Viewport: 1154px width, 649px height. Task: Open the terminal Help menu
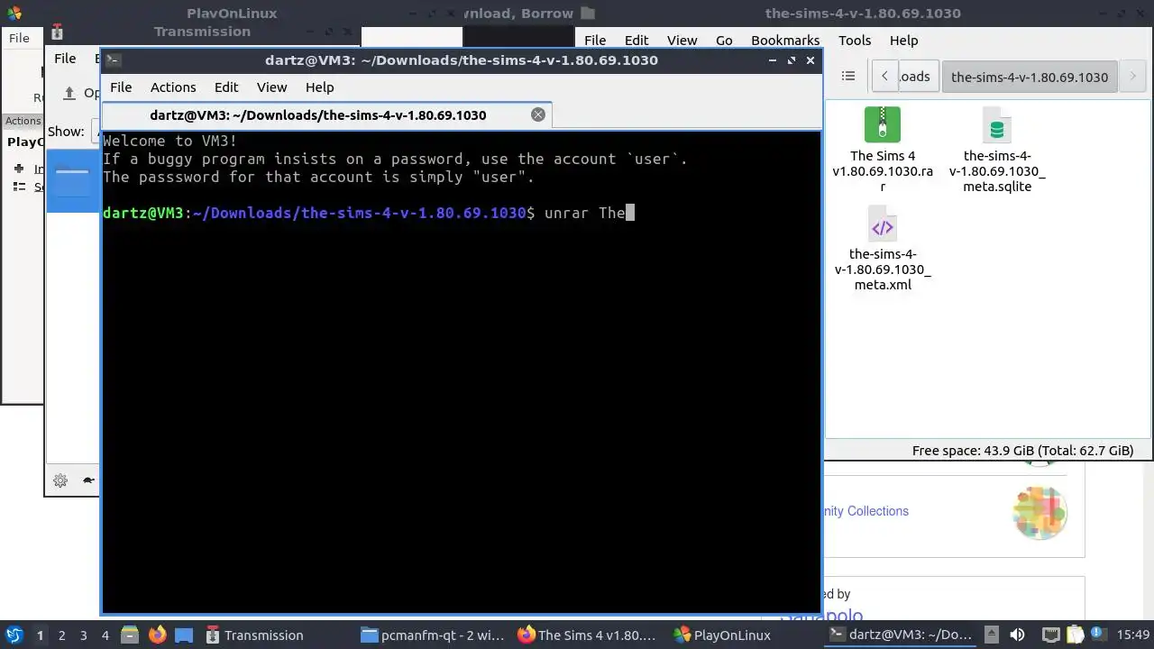(x=319, y=87)
